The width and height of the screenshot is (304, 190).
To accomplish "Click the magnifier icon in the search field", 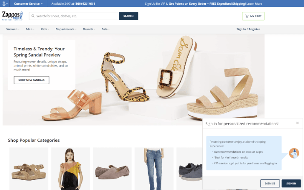I will click(33, 16).
